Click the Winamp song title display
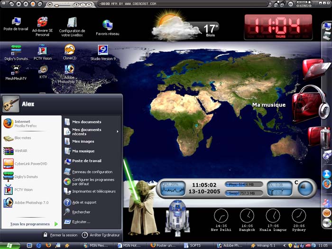Viewport: 332px width, 249px height. (183, 4)
